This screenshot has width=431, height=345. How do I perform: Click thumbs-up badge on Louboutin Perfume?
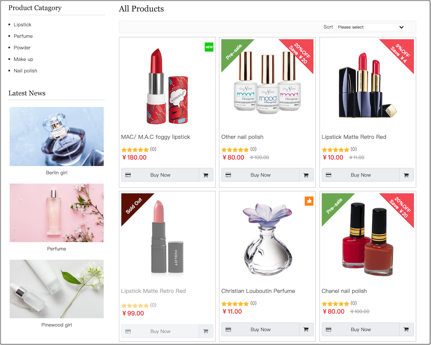pos(309,201)
